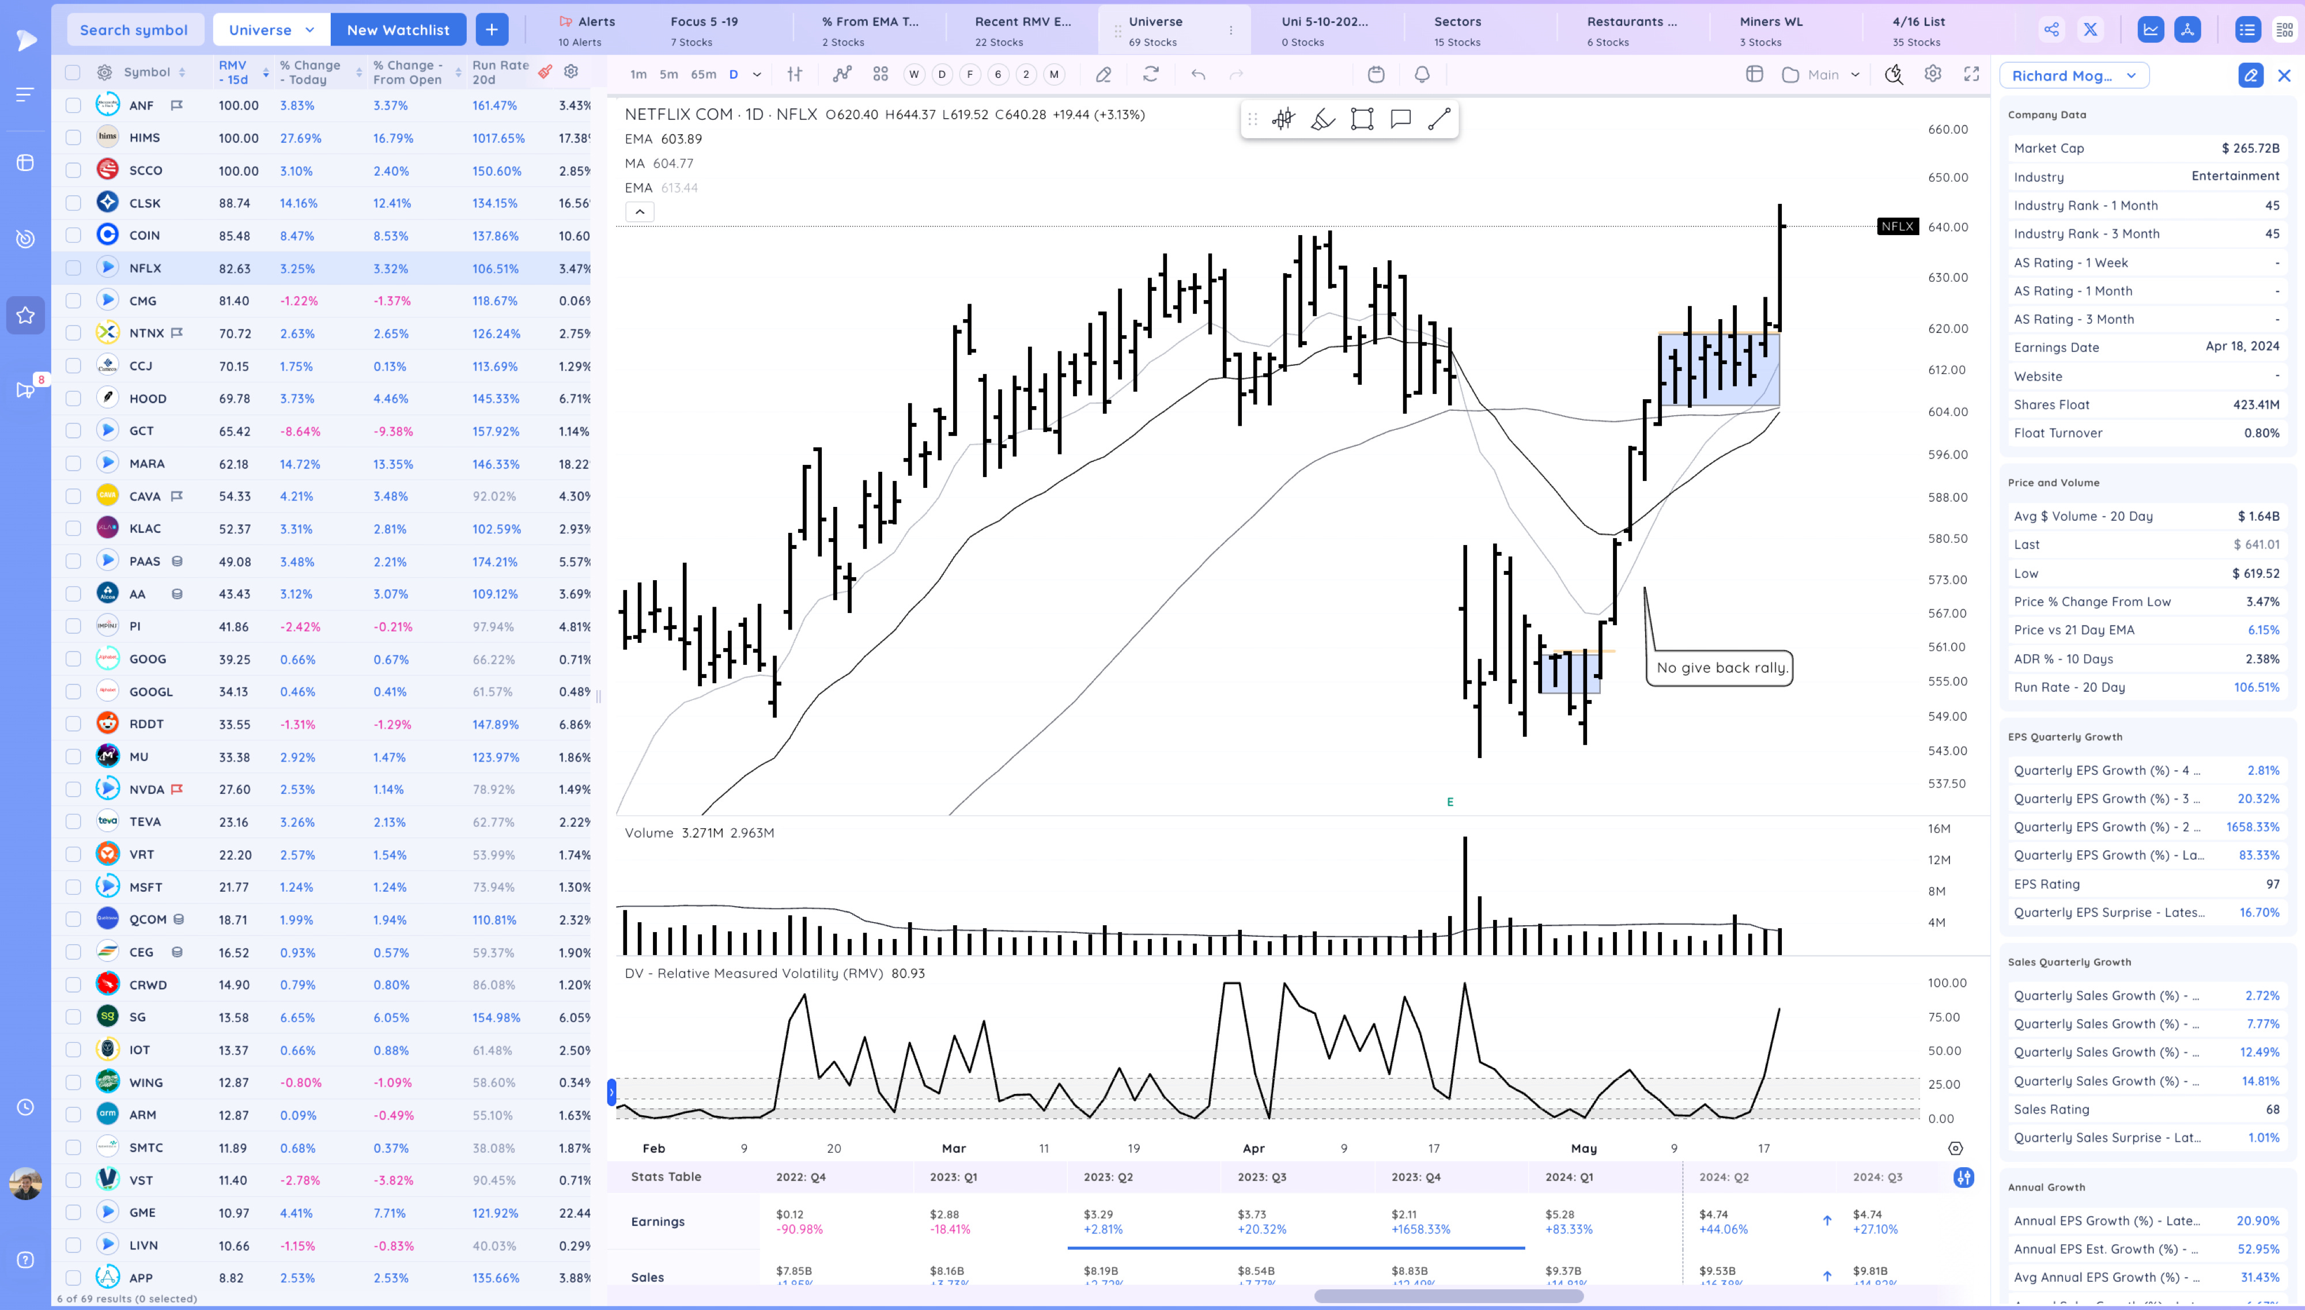Open the stats table settings icon
The height and width of the screenshot is (1310, 2305).
pyautogui.click(x=1964, y=1177)
